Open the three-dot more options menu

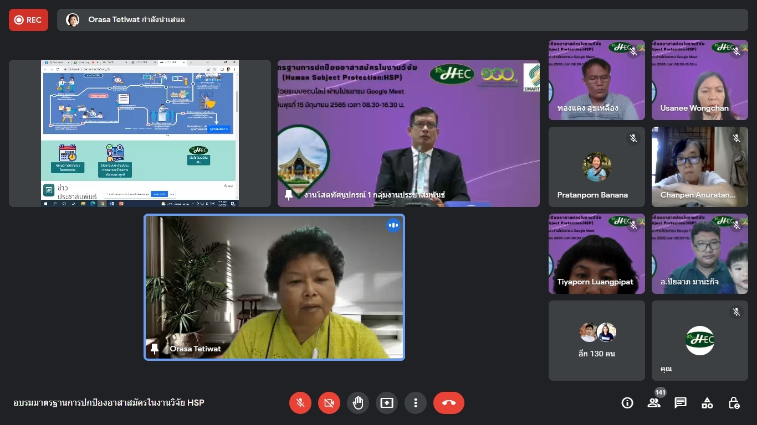tap(416, 403)
